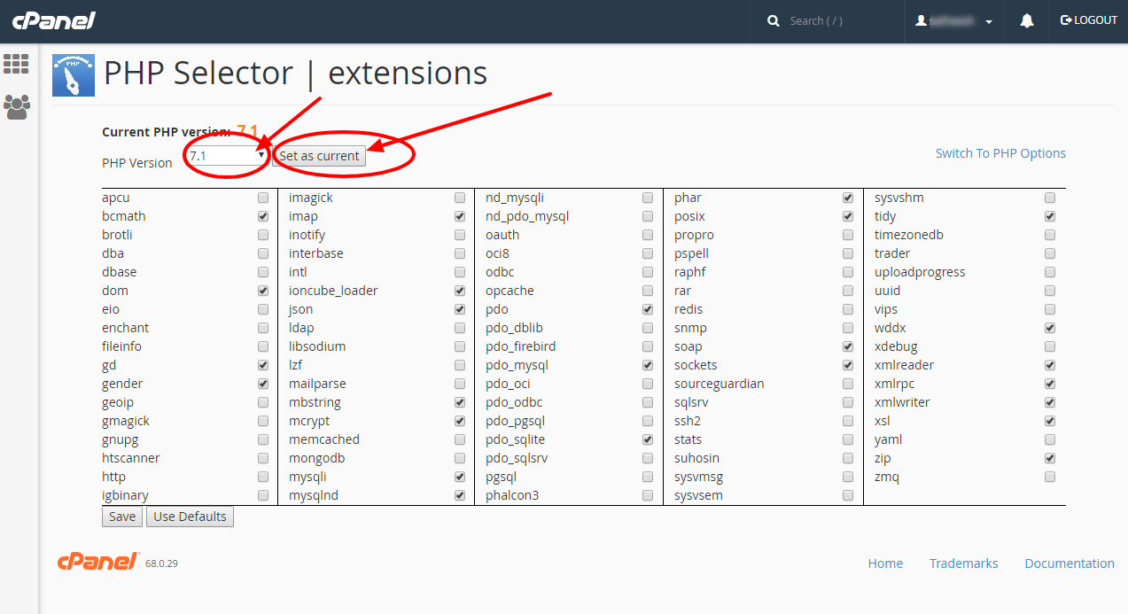Open the account user menu
The width and height of the screenshot is (1128, 614).
[954, 20]
